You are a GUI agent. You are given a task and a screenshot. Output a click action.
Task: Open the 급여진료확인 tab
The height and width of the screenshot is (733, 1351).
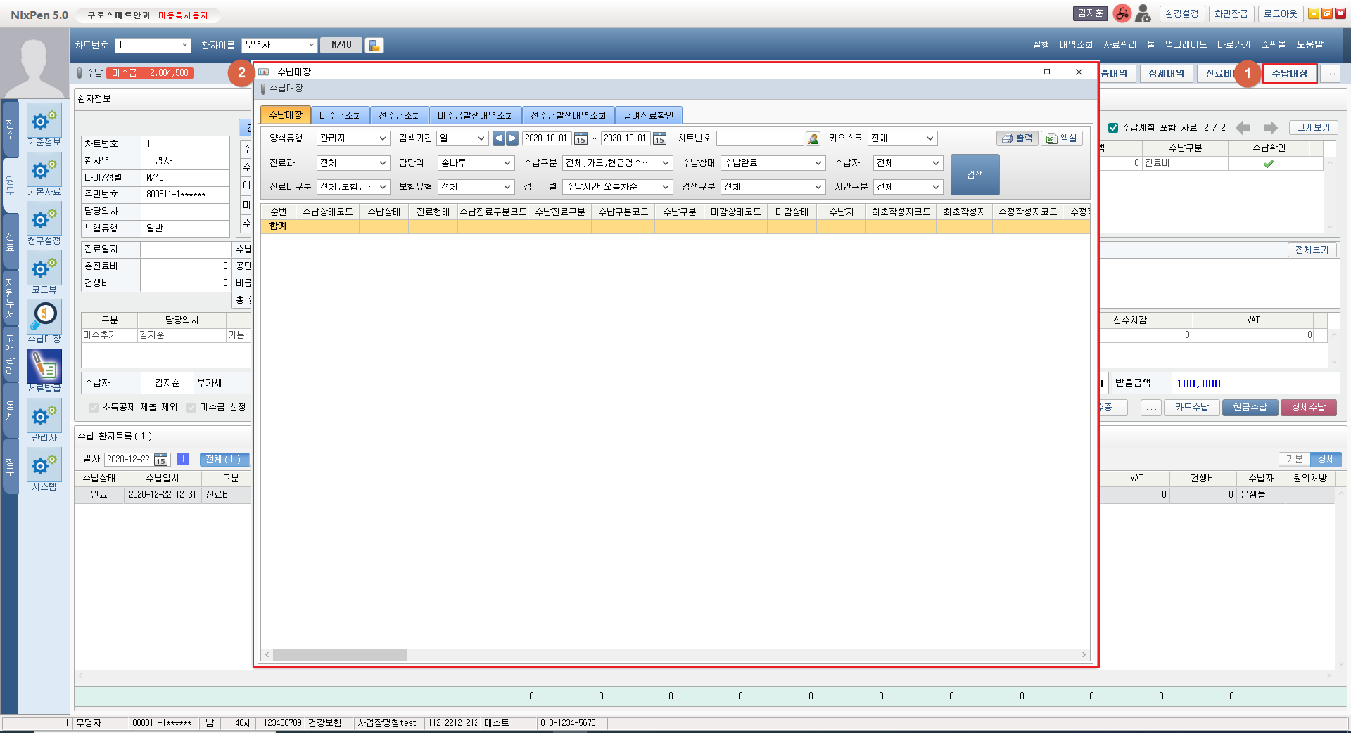click(648, 115)
